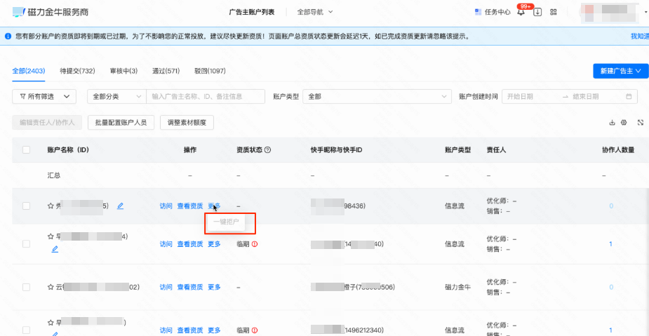The image size is (649, 336).
Task: Open the notification bell with 99+ badge
Action: tap(521, 12)
